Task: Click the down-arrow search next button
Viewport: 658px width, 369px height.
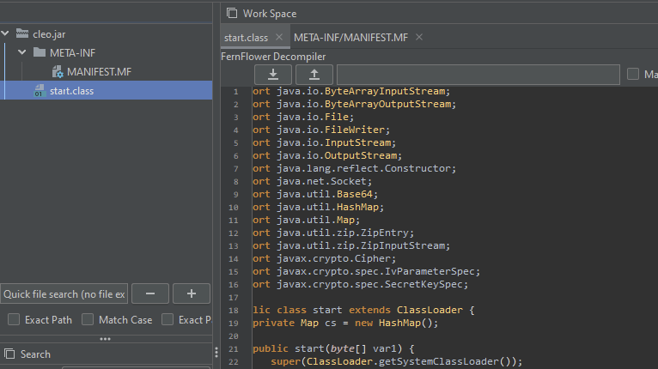Action: click(x=273, y=75)
